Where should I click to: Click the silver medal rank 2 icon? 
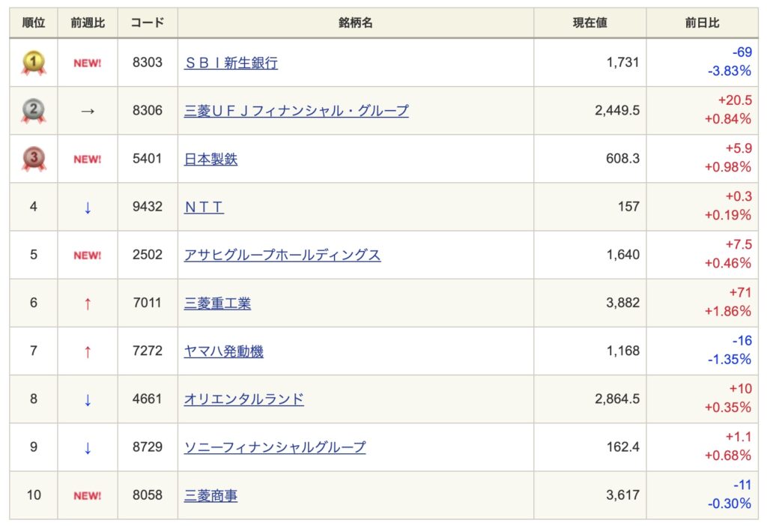tap(33, 111)
